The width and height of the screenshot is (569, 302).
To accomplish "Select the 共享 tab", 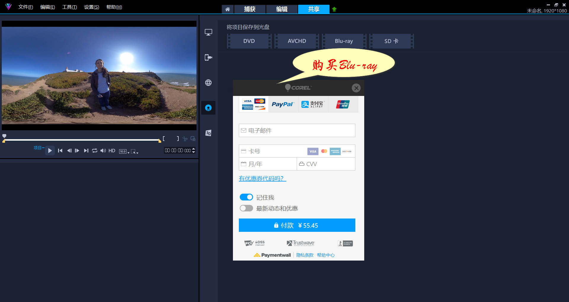I will [x=314, y=9].
